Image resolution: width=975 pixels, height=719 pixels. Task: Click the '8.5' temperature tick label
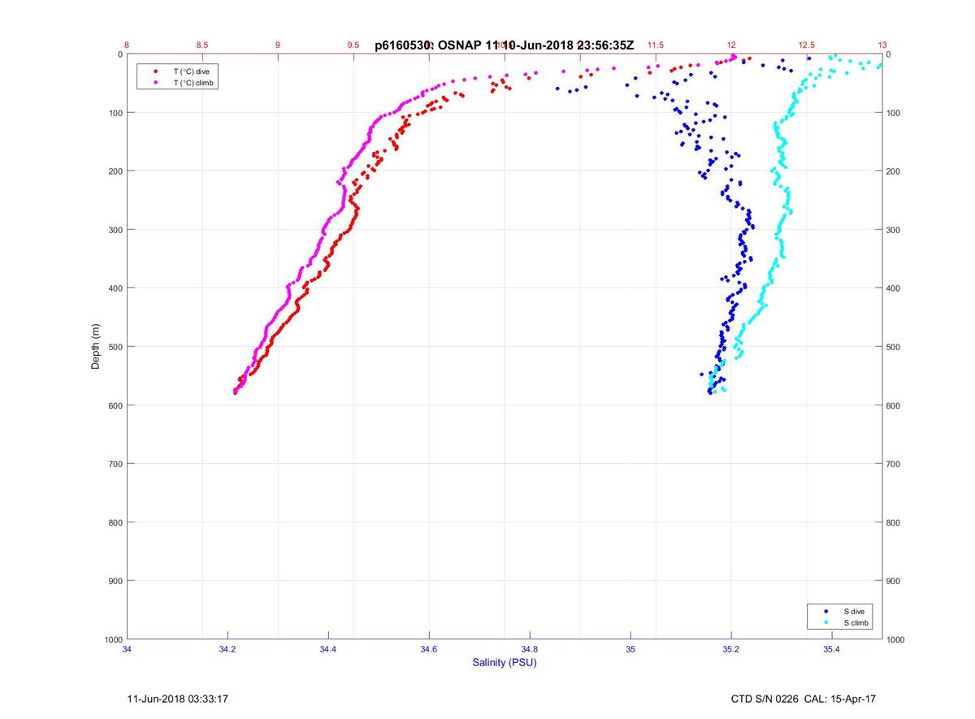pyautogui.click(x=202, y=45)
